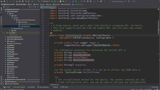Select the spark-warehouse folder
Screen dimensions: 160x90
[15, 43]
